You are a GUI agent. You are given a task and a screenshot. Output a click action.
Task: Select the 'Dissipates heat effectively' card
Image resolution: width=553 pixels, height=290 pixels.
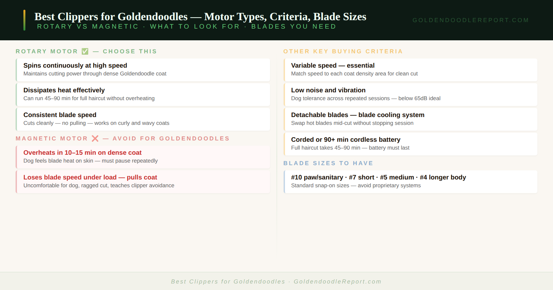pyautogui.click(x=143, y=95)
